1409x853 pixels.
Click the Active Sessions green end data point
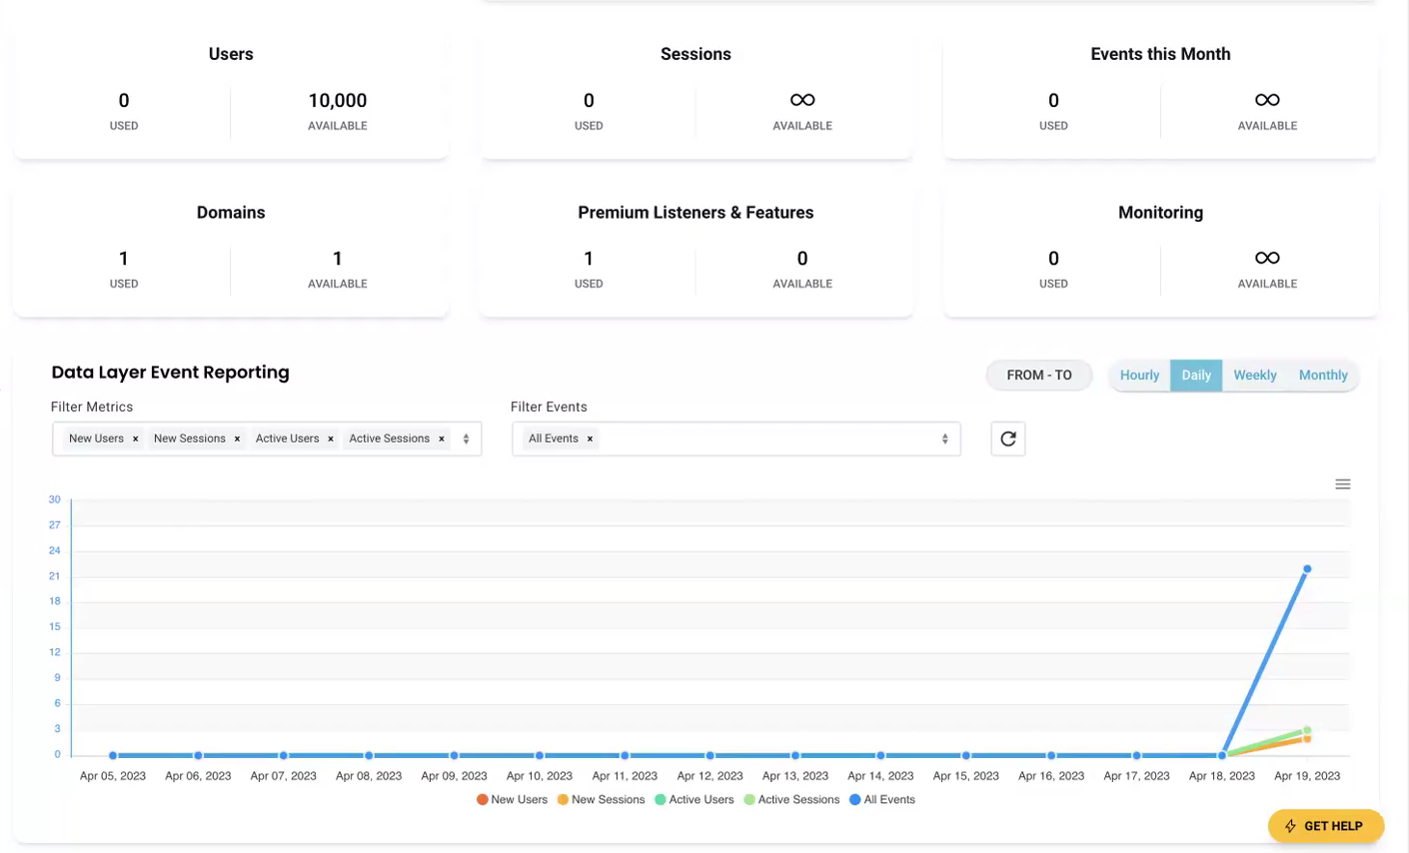pos(1307,730)
